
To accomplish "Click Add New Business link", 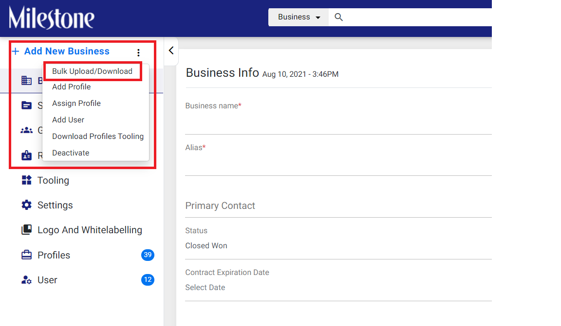I will 67,51.
